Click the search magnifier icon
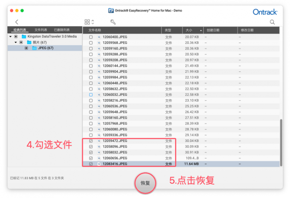 coord(272,22)
